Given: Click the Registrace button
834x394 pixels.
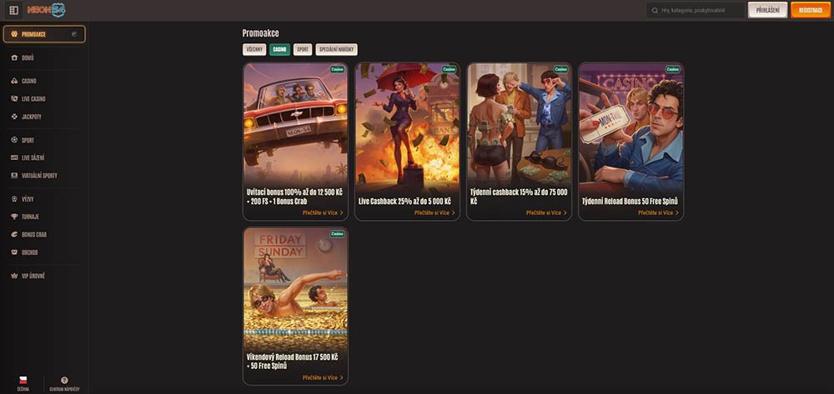Looking at the screenshot, I should (811, 10).
